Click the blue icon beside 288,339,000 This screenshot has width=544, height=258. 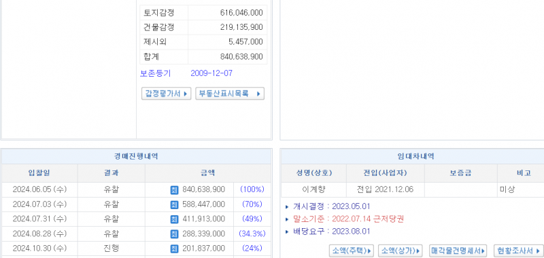click(x=174, y=234)
